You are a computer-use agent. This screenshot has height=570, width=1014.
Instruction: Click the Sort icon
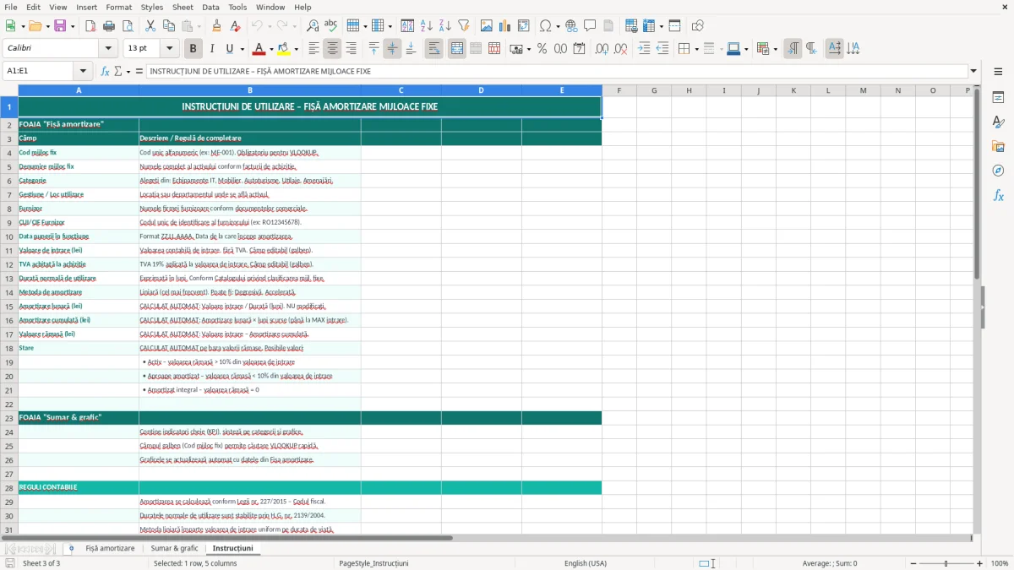click(x=407, y=26)
